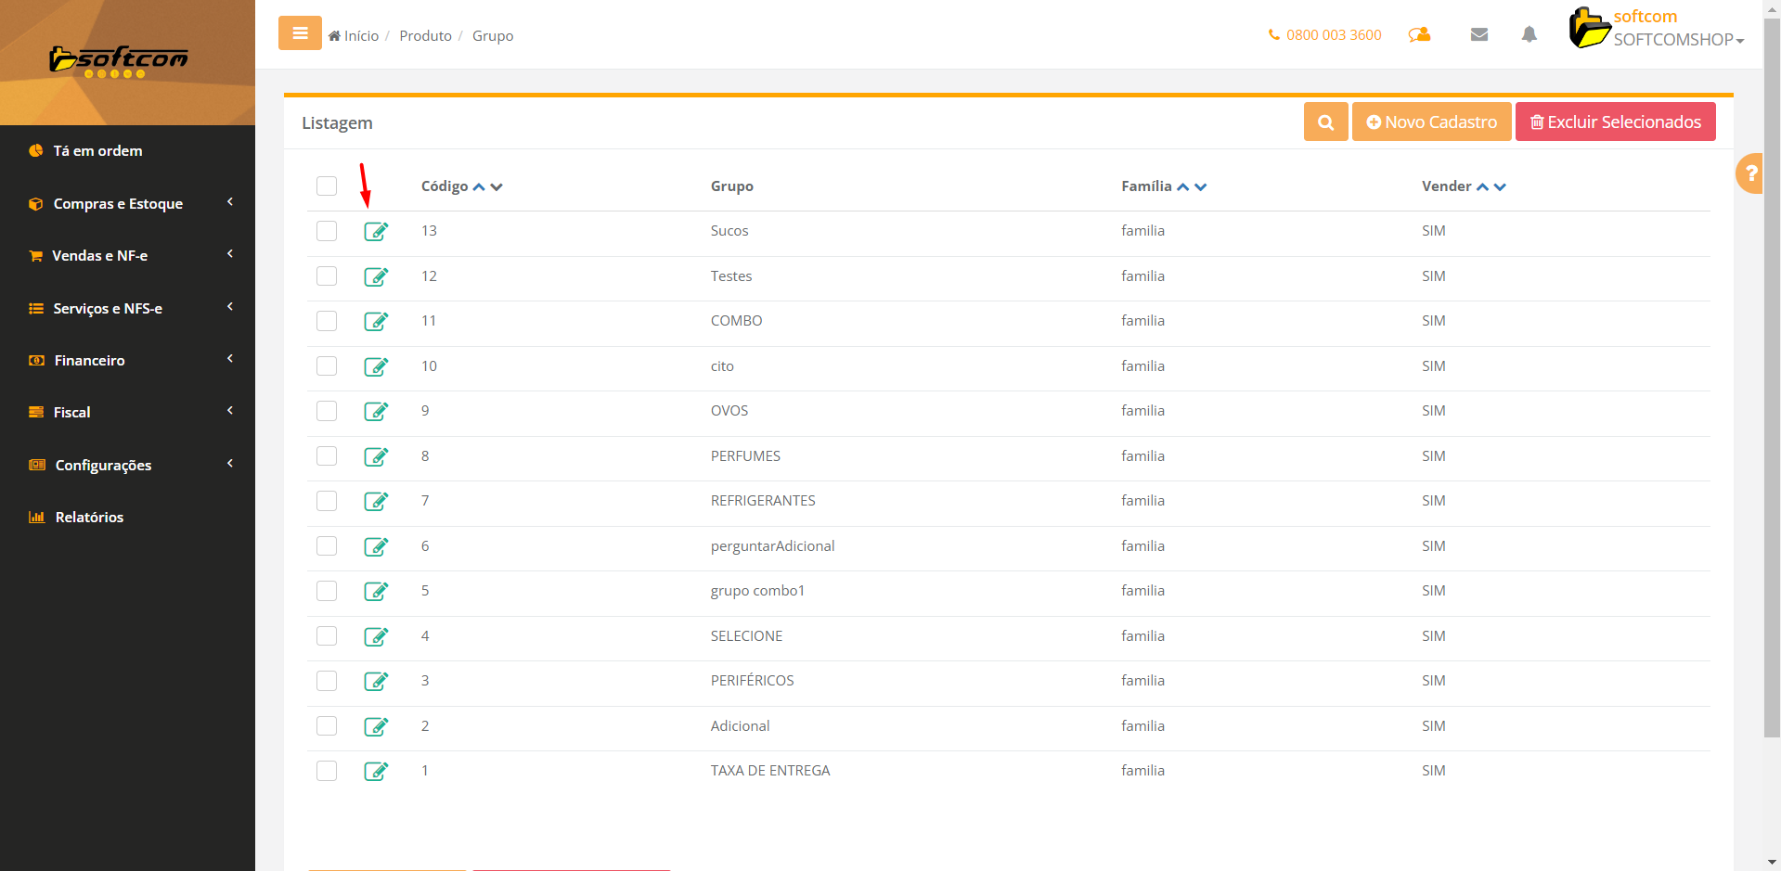Edit the Sucos group row

[376, 231]
